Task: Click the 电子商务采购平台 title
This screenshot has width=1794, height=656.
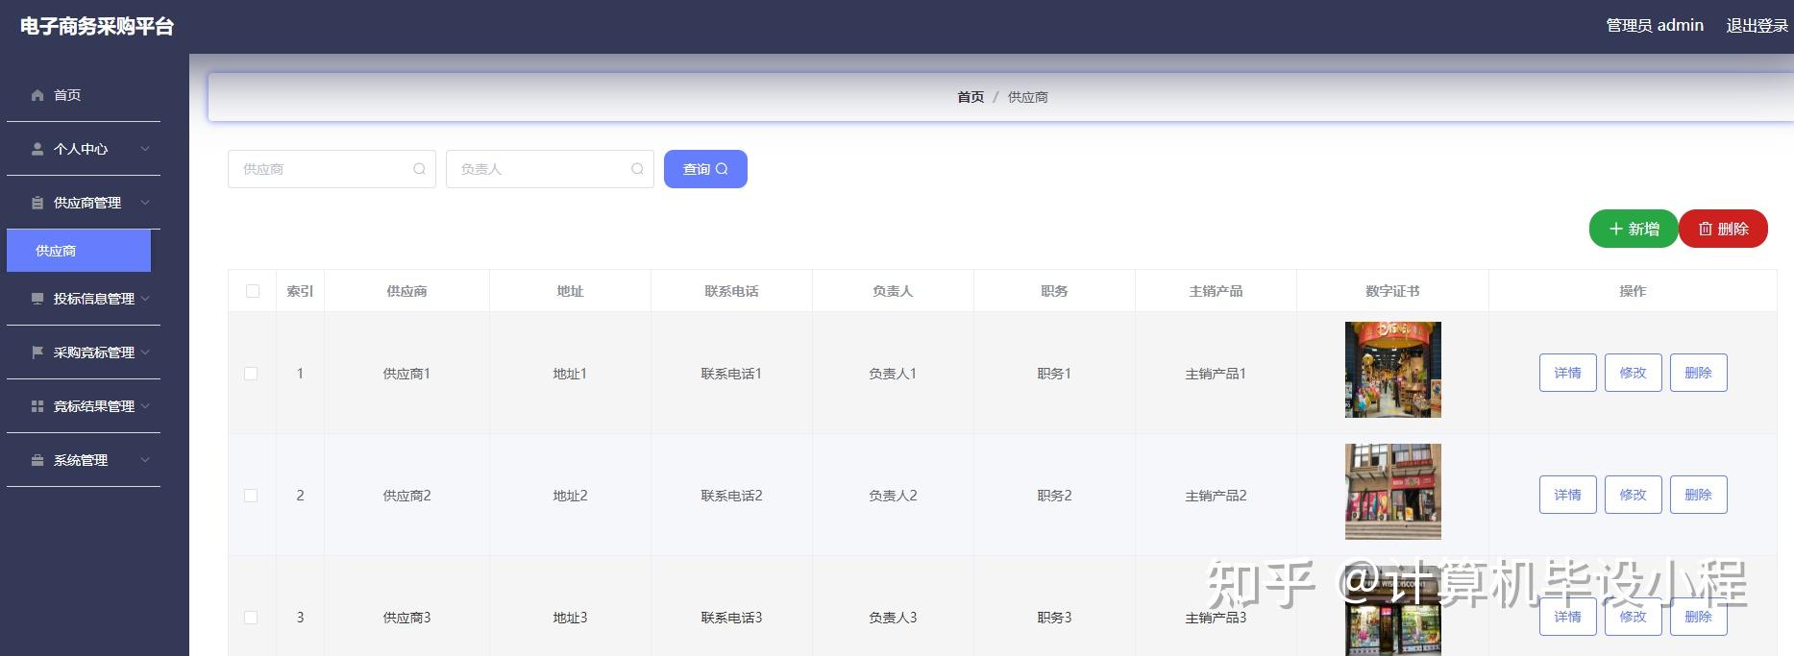Action: [x=97, y=26]
